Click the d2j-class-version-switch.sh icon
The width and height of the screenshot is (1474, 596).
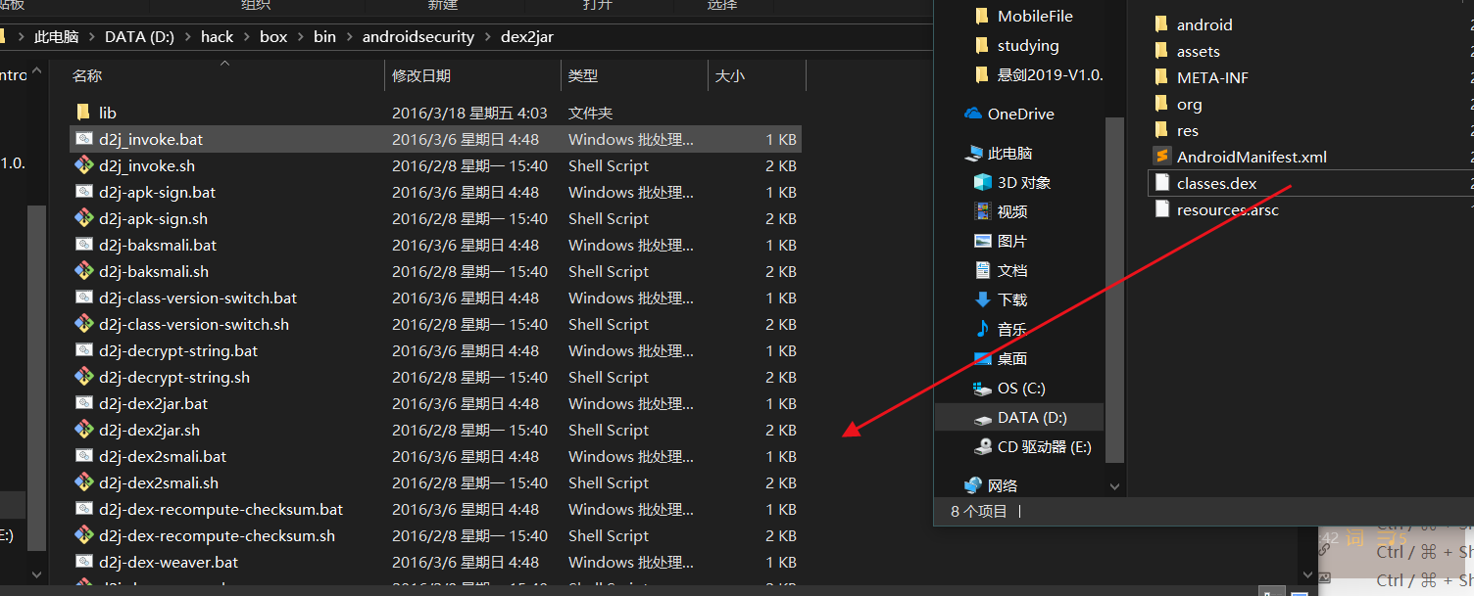83,324
